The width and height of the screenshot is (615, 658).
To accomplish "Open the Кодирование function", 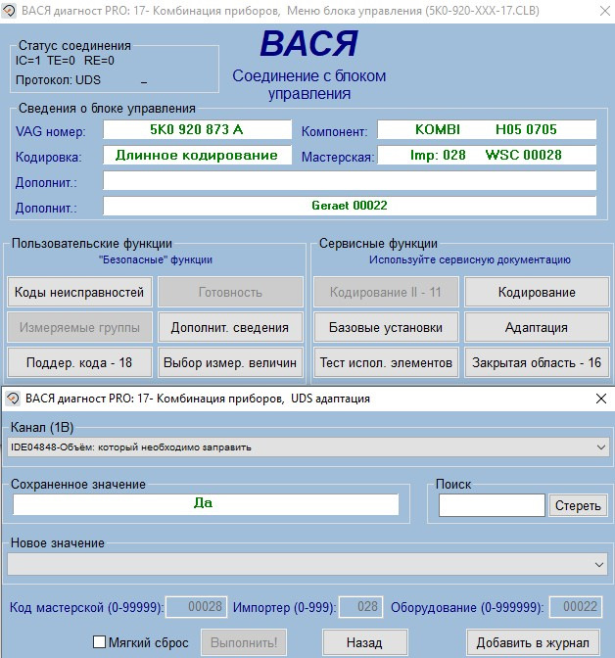I will pos(537,292).
